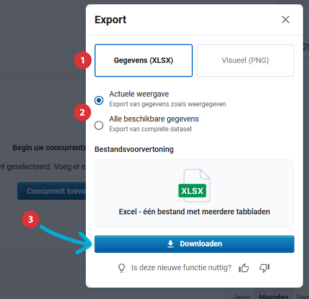Click 'Excel - één bestand met meerdere tabbladen' text
Viewport: 309px width, 299px height.
click(x=194, y=212)
